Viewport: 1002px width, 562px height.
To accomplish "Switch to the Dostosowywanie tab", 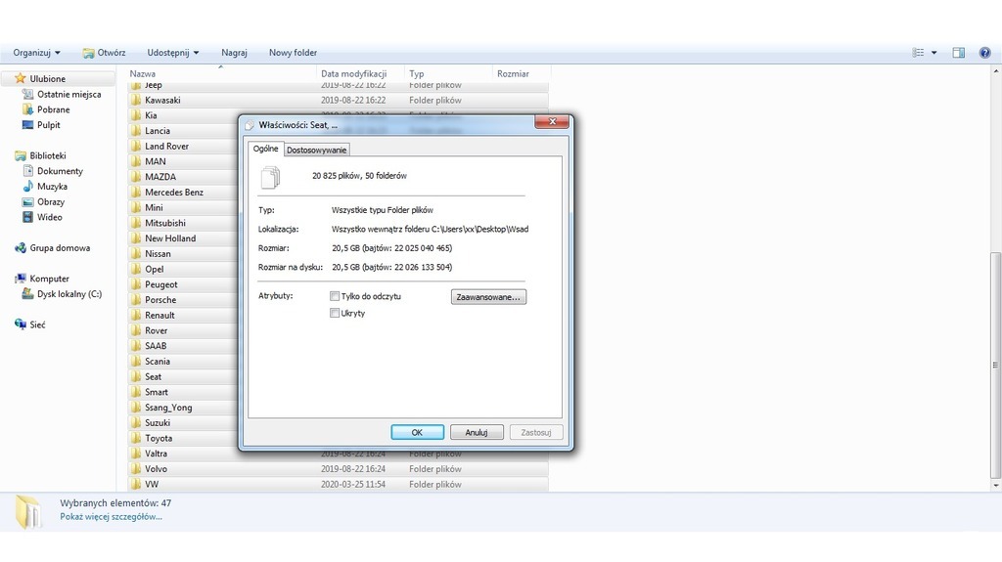I will pyautogui.click(x=316, y=151).
